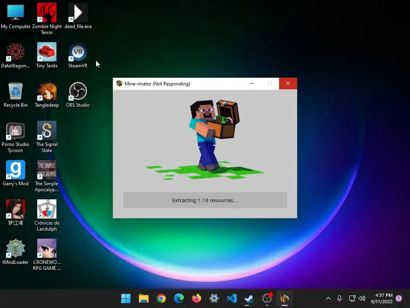Screen dimensions: 410x308
Task: Open File Explorer from the taskbar
Action: click(144, 298)
